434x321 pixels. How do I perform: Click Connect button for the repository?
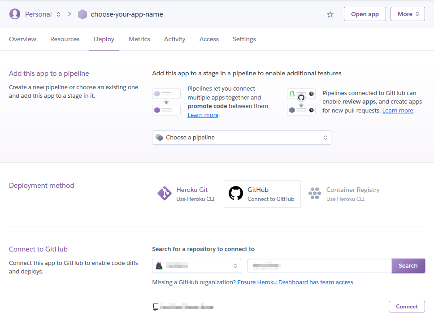pos(407,307)
